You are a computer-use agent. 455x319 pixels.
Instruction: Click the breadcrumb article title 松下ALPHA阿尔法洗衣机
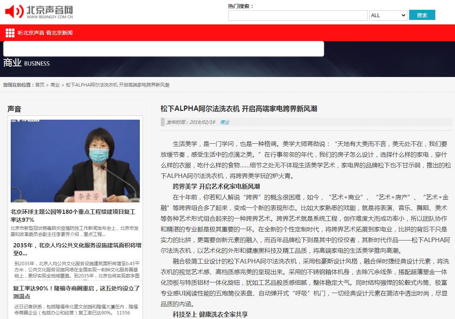tap(117, 85)
